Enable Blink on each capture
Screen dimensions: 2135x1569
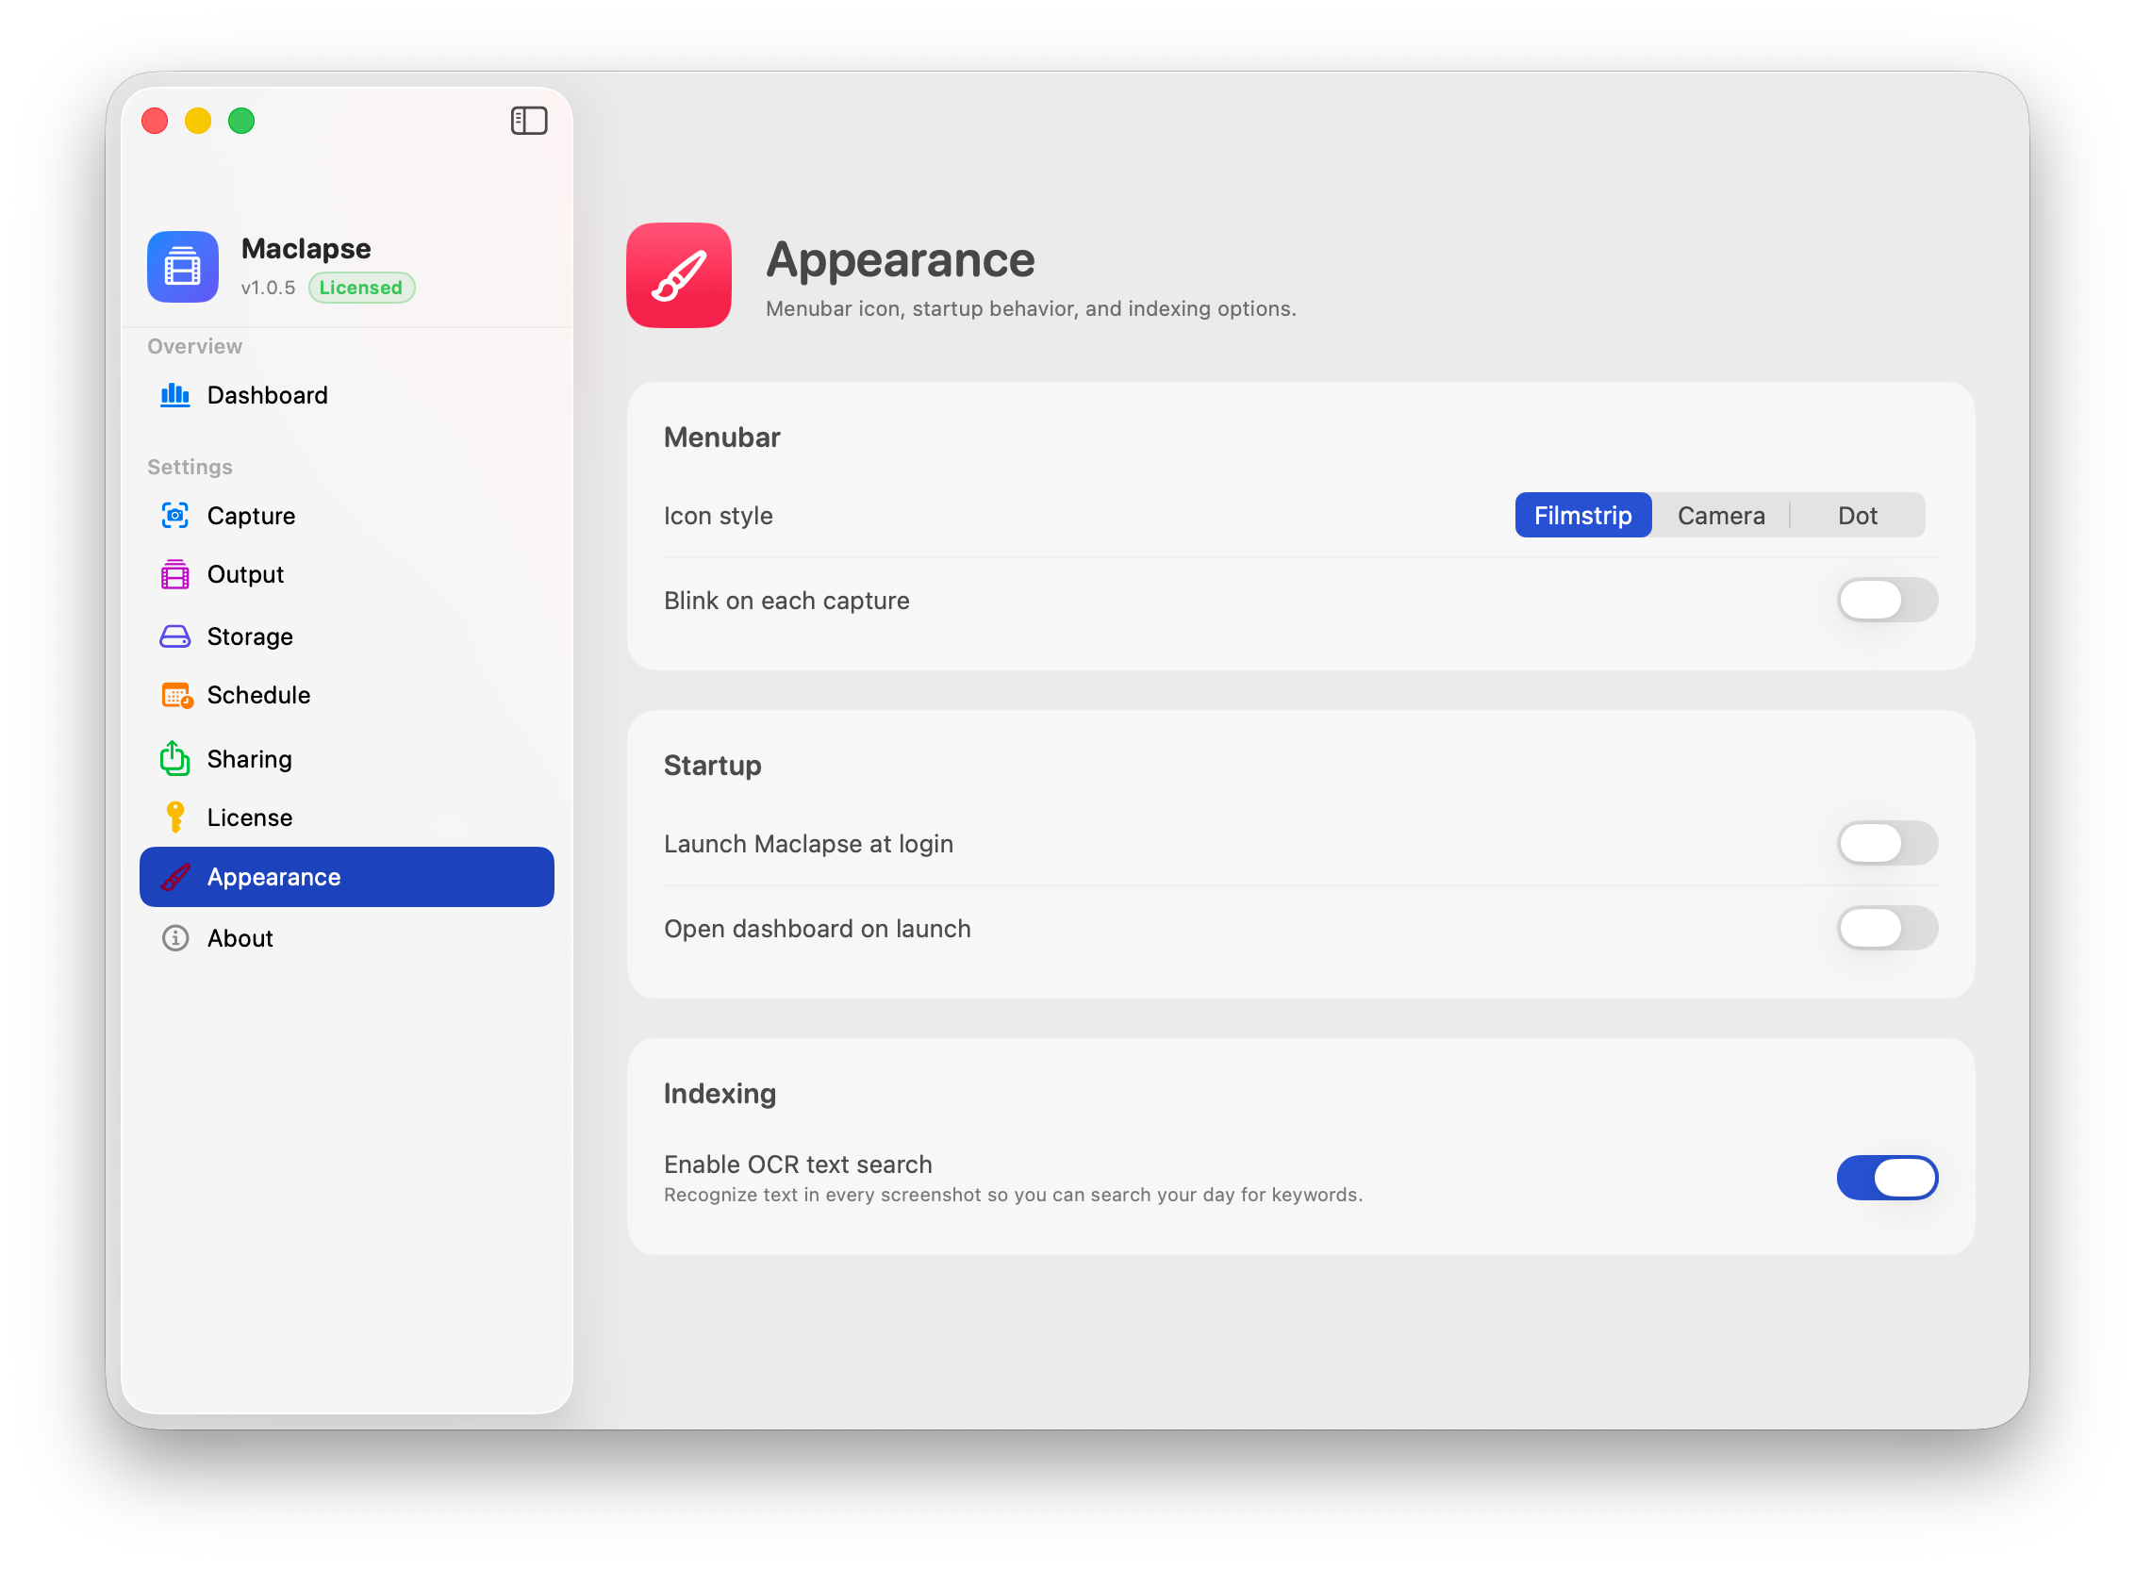coord(1886,601)
